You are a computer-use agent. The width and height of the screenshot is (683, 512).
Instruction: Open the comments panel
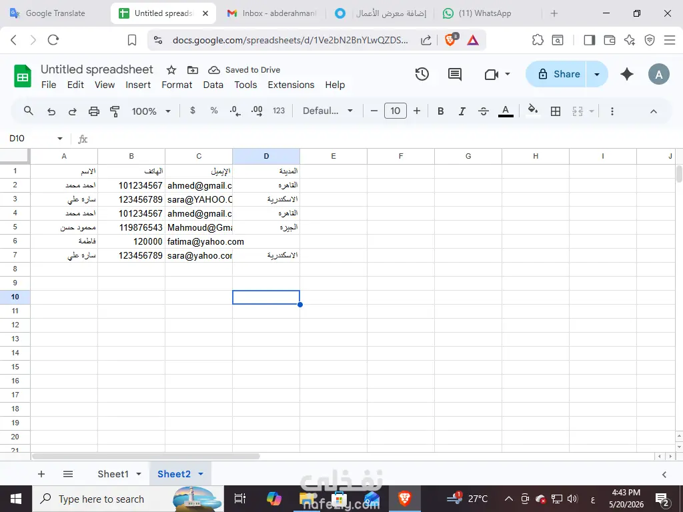[x=455, y=74]
